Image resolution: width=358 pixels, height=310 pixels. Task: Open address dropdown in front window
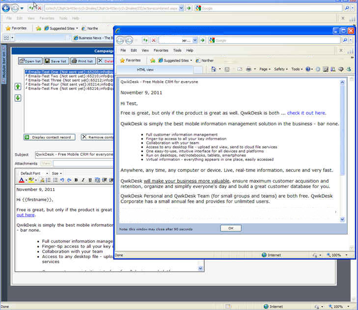coord(195,40)
